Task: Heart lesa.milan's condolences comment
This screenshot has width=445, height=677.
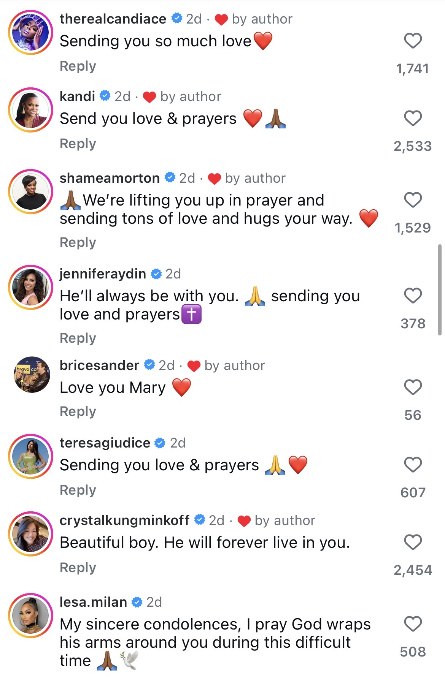Action: click(x=413, y=624)
